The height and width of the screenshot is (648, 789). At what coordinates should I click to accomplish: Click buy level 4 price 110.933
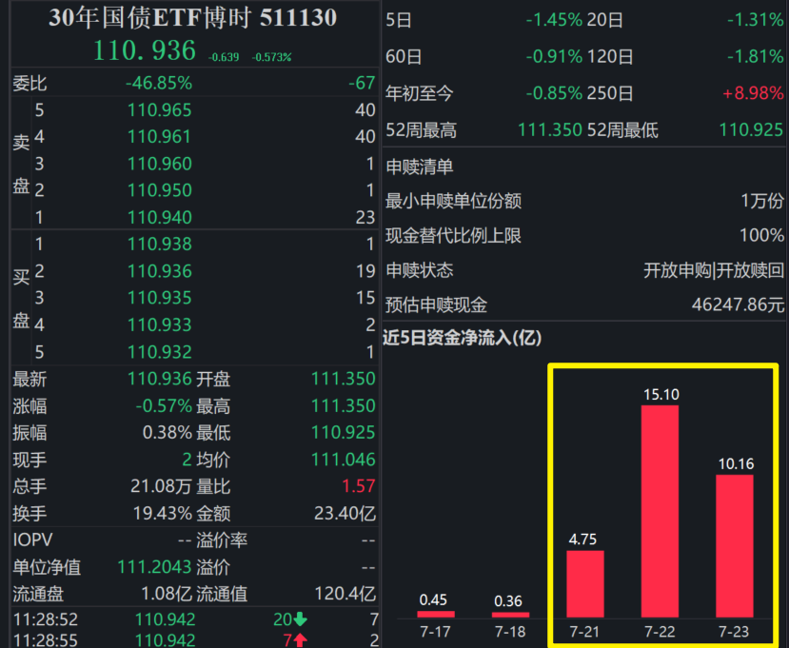click(160, 325)
